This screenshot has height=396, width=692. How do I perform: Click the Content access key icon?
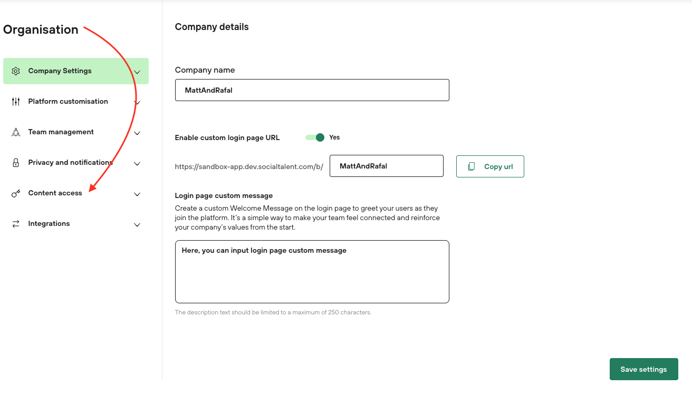coord(16,193)
